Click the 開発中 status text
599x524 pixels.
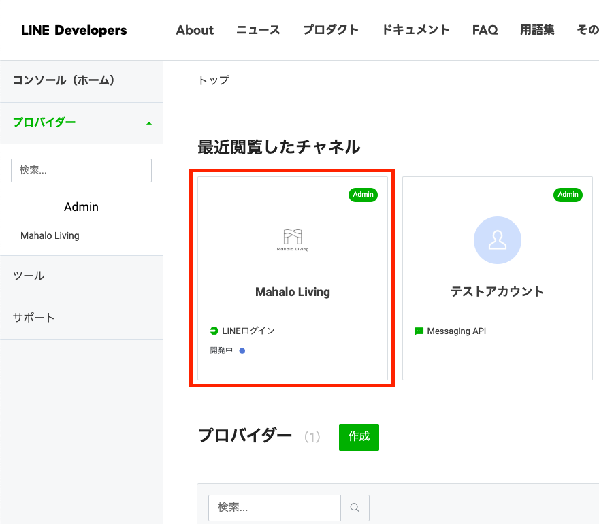tap(221, 350)
